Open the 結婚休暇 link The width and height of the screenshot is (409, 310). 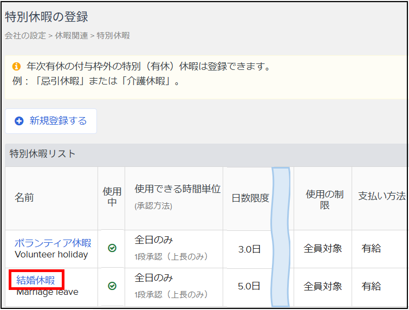click(36, 280)
